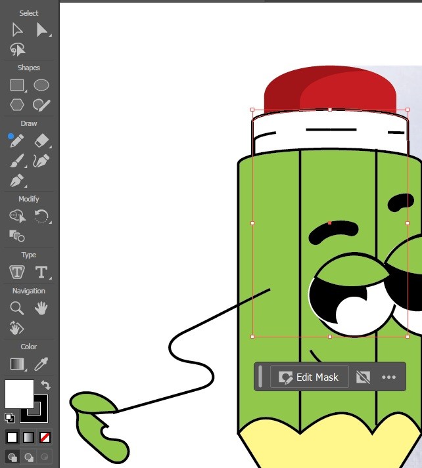
Task: Select the Polygon shape tool
Action: click(17, 104)
